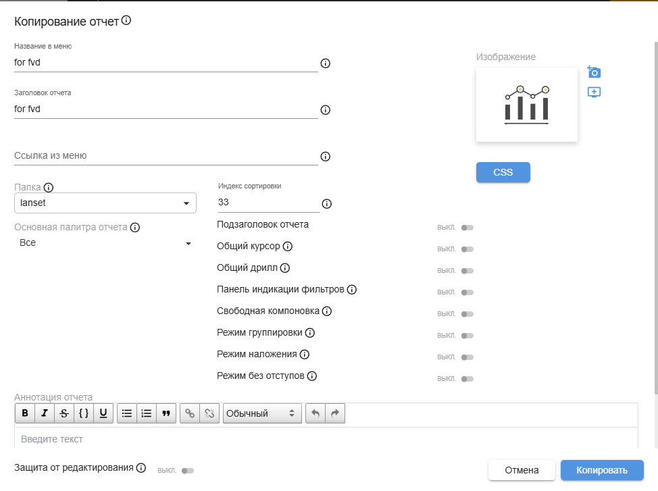658x491 pixels.
Task: Undo last annotation edit
Action: click(x=315, y=413)
